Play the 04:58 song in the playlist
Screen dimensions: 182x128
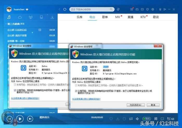(31, 30)
